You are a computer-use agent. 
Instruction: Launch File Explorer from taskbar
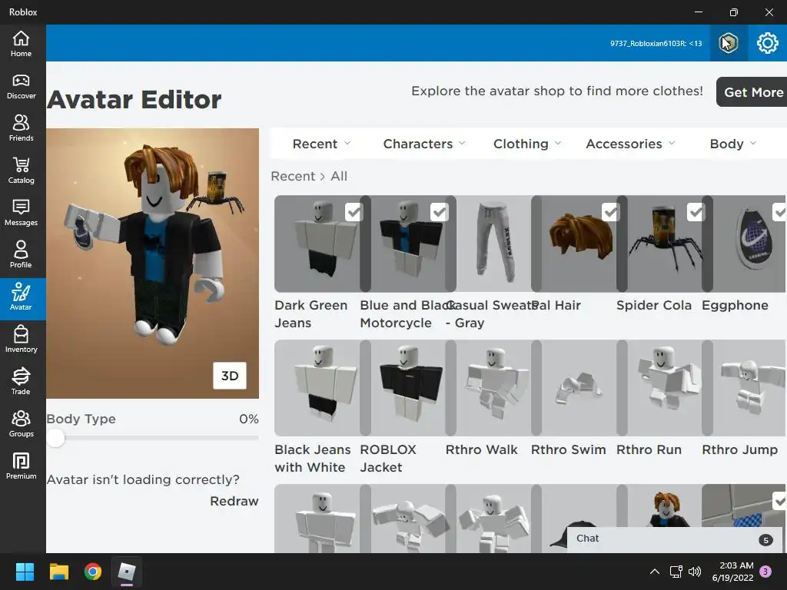click(x=58, y=572)
